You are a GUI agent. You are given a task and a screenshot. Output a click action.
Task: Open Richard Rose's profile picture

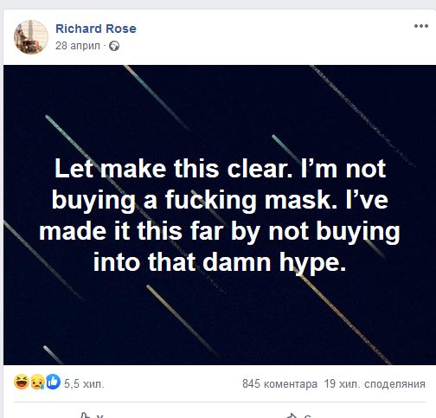[x=31, y=37]
